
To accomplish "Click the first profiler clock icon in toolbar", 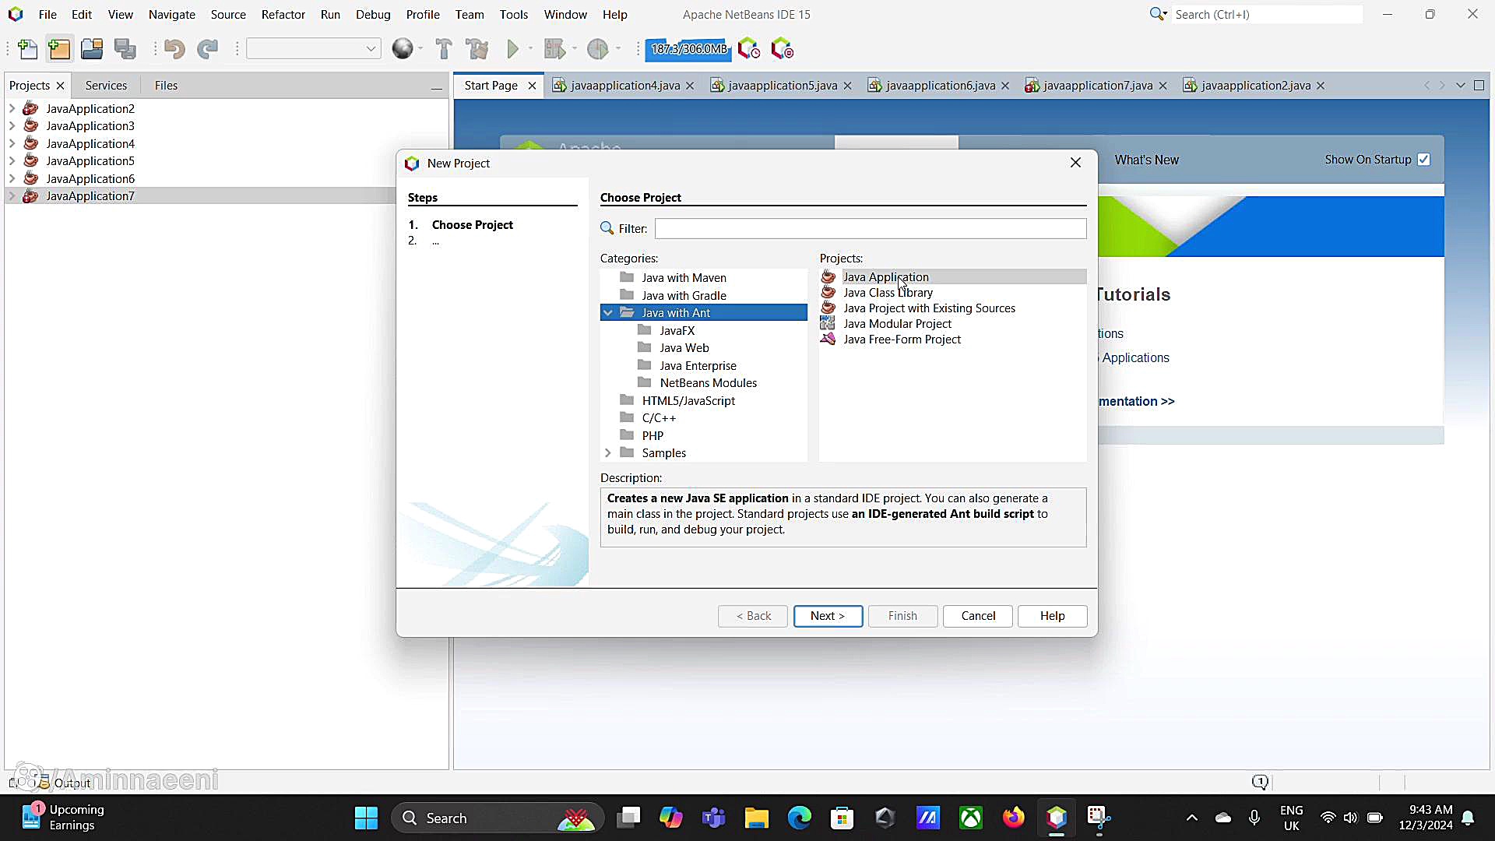I will pos(749,49).
